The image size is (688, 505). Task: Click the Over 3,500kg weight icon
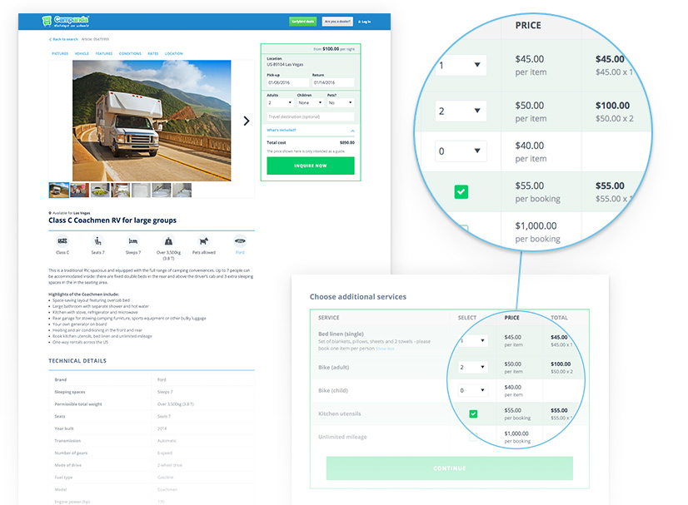(x=169, y=240)
